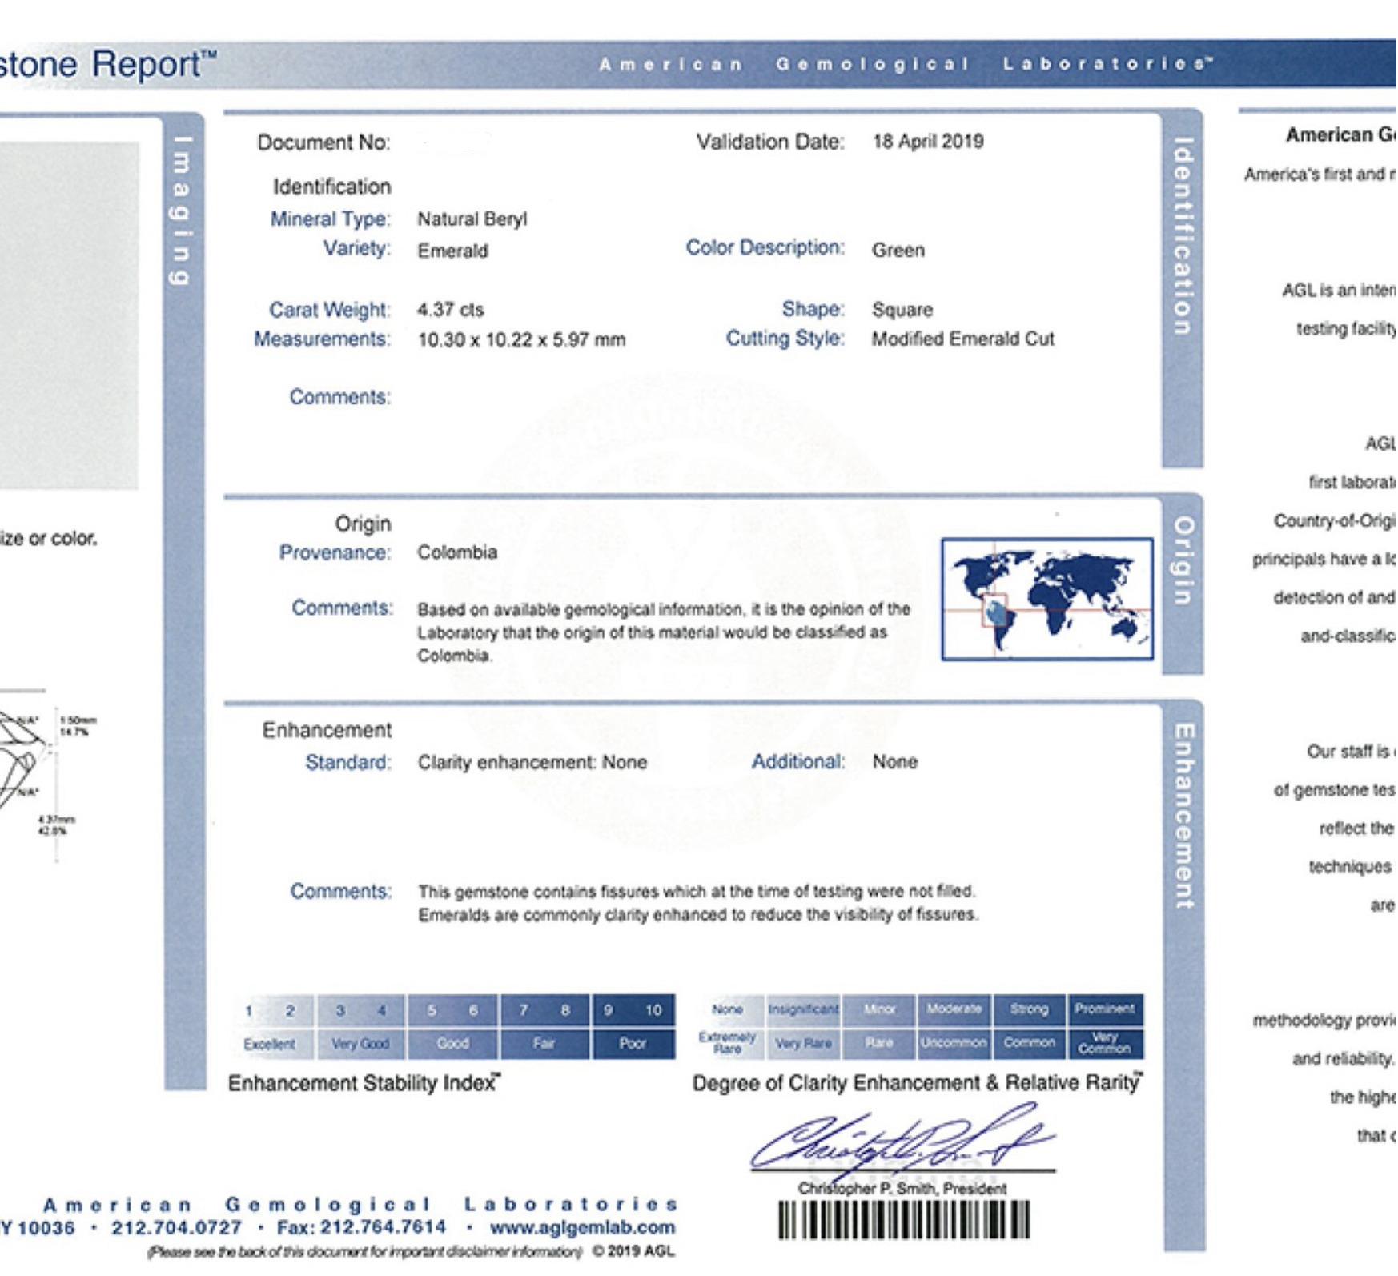Click the 'Minor' clarity enhancement cell

(x=878, y=1009)
